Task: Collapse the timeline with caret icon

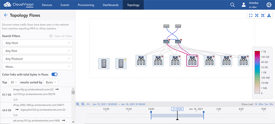Action: (88, 104)
